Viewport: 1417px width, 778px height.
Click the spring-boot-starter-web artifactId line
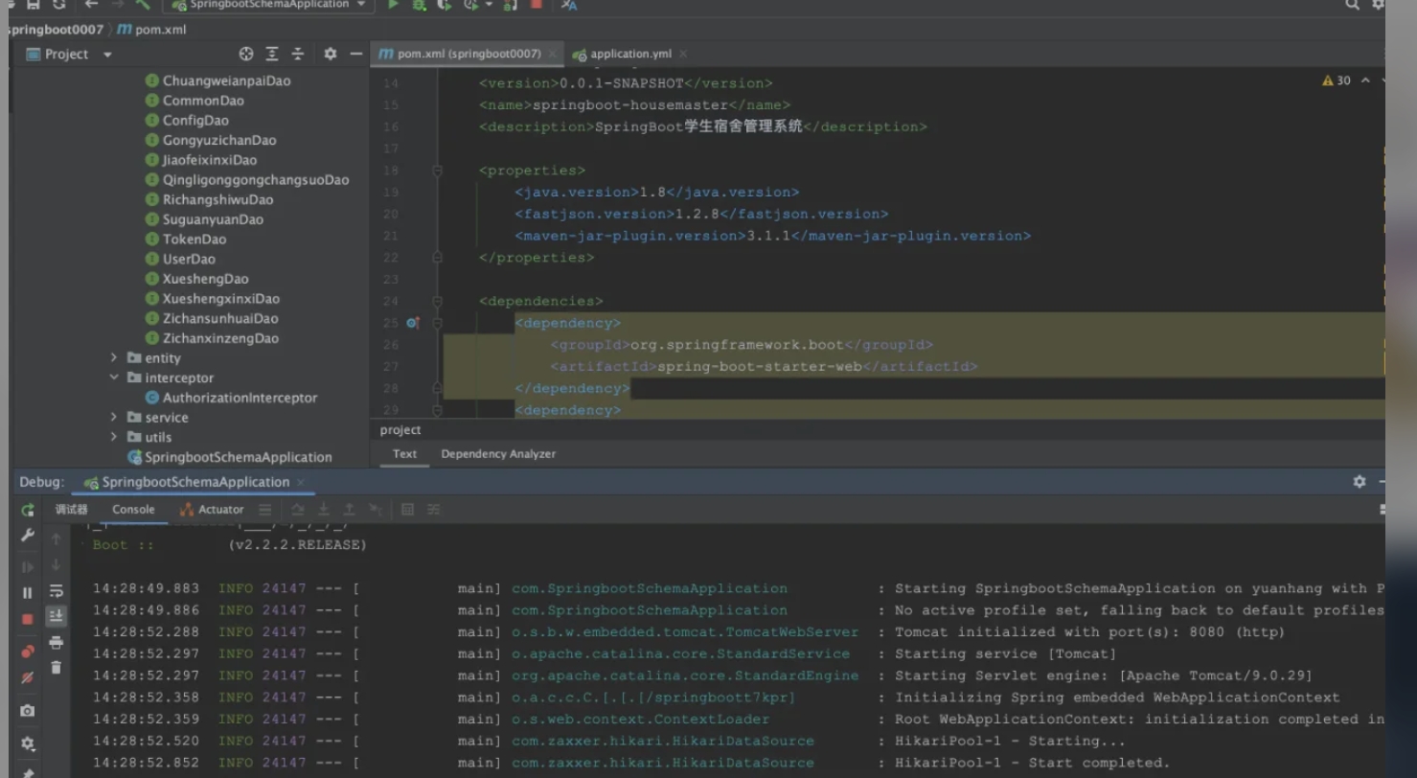click(764, 367)
